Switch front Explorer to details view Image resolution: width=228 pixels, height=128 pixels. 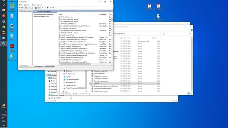[188, 94]
